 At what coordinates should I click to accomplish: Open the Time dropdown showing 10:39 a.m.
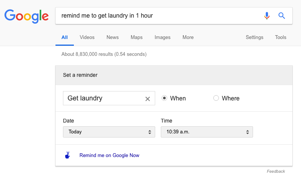click(x=207, y=132)
